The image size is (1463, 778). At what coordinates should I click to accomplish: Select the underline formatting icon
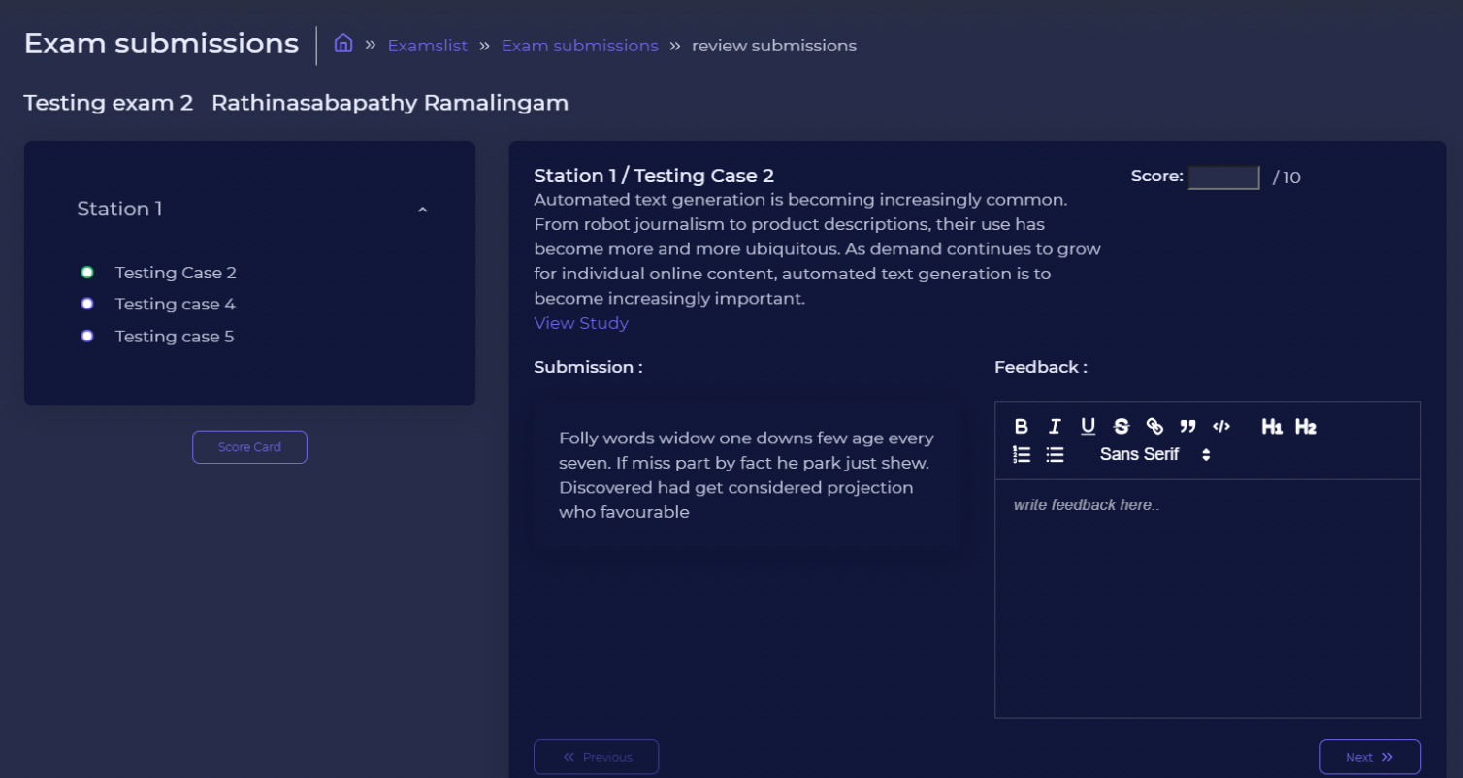pyautogui.click(x=1088, y=425)
